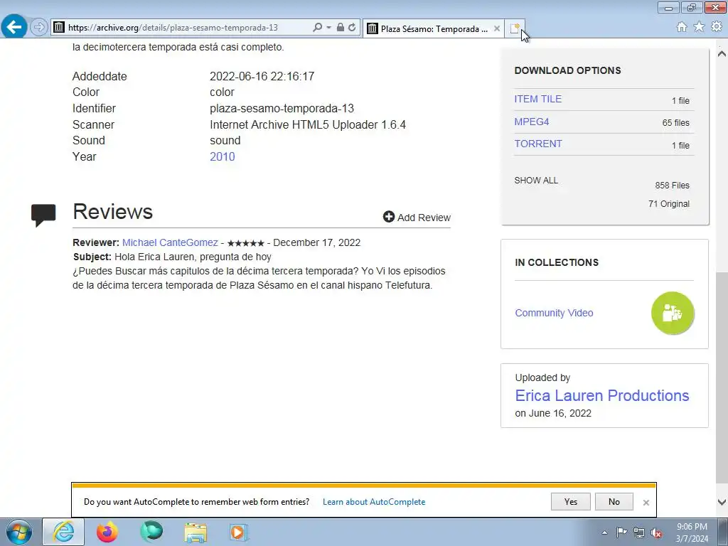Refresh the page with the reload icon
Image resolution: width=728 pixels, height=546 pixels.
(352, 28)
